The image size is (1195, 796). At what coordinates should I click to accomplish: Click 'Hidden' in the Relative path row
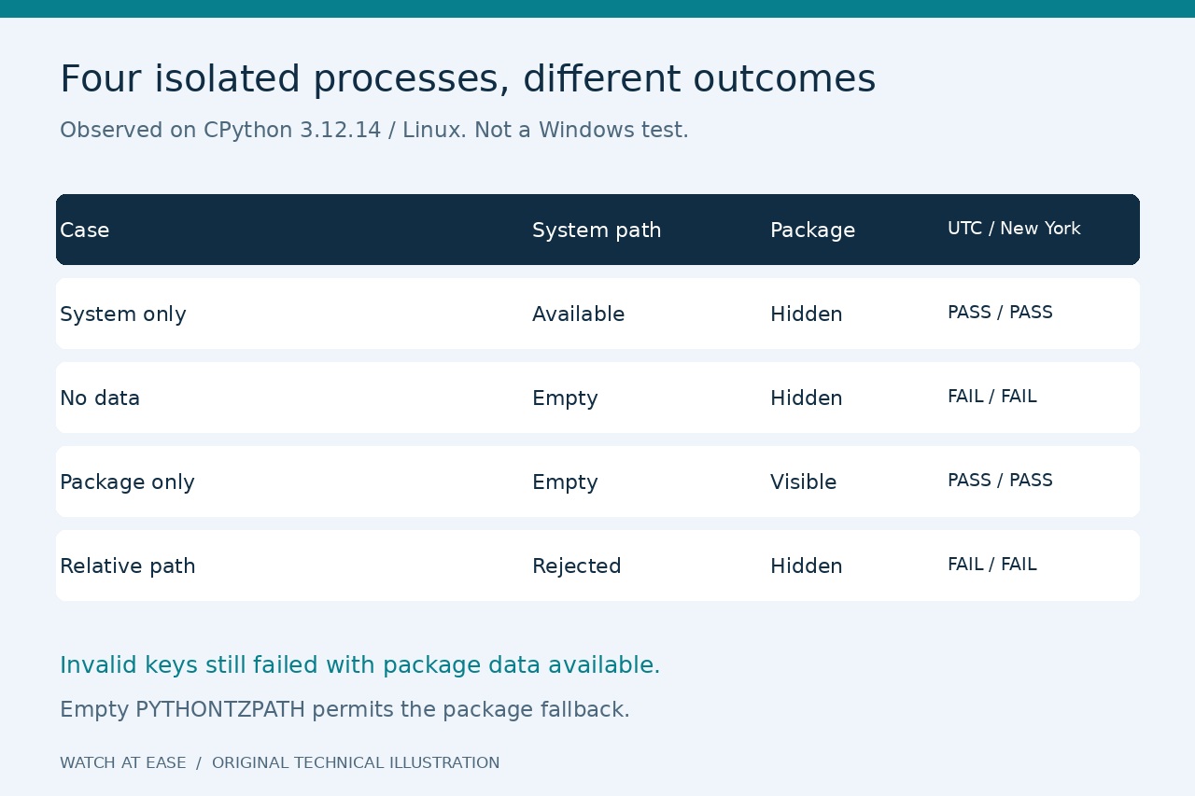(x=807, y=566)
